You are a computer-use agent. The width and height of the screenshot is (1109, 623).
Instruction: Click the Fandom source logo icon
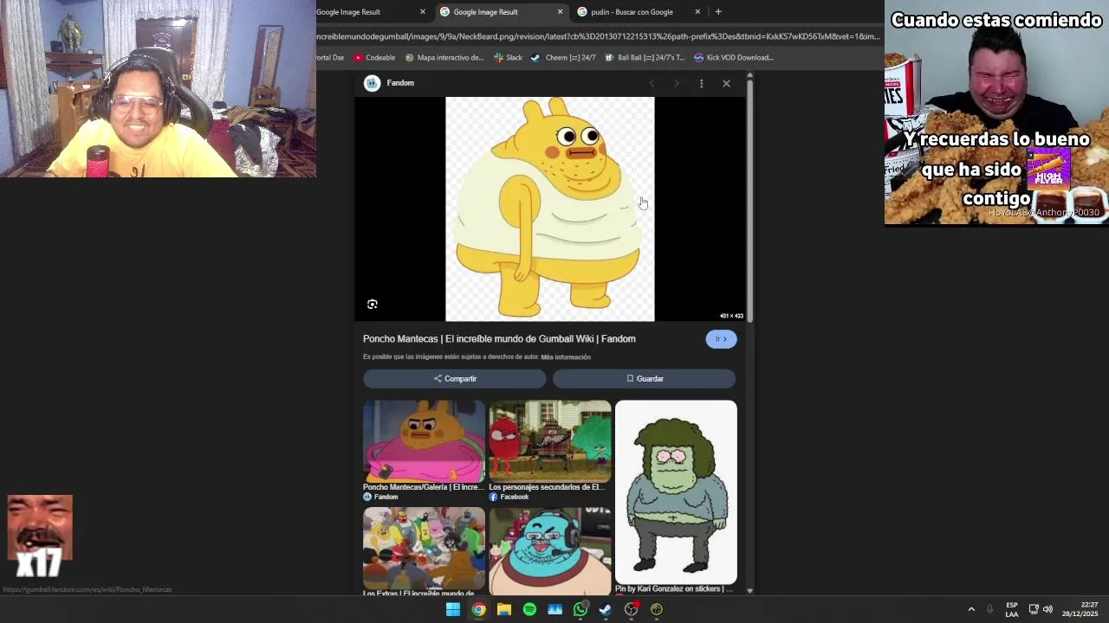click(x=373, y=83)
